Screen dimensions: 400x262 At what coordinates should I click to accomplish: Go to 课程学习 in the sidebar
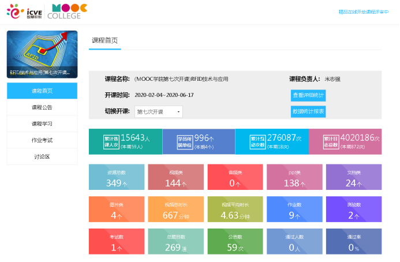pos(42,123)
